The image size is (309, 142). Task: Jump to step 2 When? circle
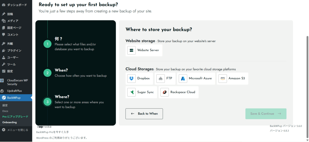pos(47,73)
